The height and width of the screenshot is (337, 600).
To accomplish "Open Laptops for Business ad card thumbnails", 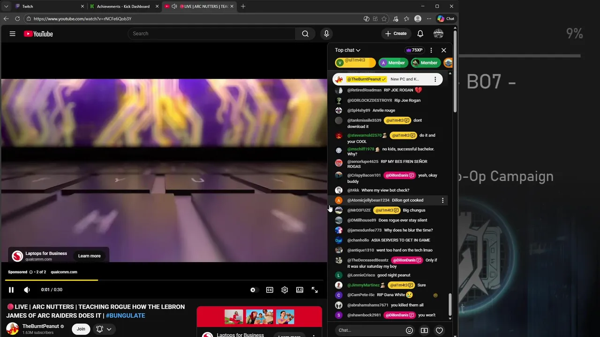I will [x=259, y=317].
